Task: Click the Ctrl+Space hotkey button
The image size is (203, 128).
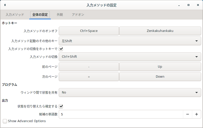Action: 89,31
